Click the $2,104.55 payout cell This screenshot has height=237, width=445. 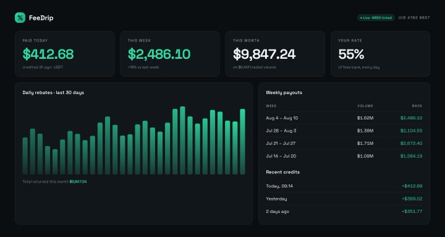click(x=411, y=131)
